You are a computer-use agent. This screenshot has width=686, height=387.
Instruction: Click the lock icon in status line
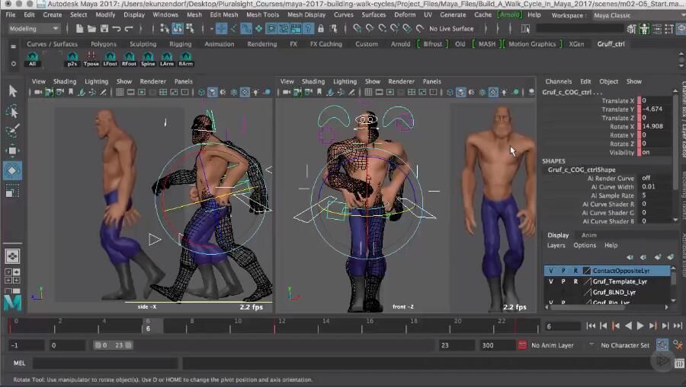pos(321,29)
